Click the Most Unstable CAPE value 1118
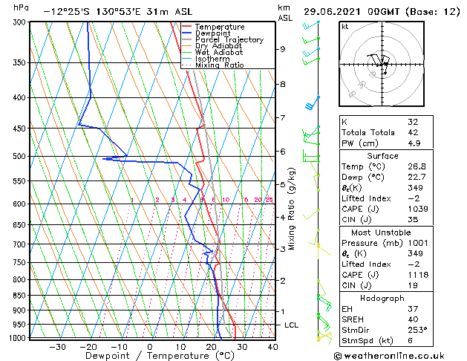The image size is (467, 361). coord(418,275)
